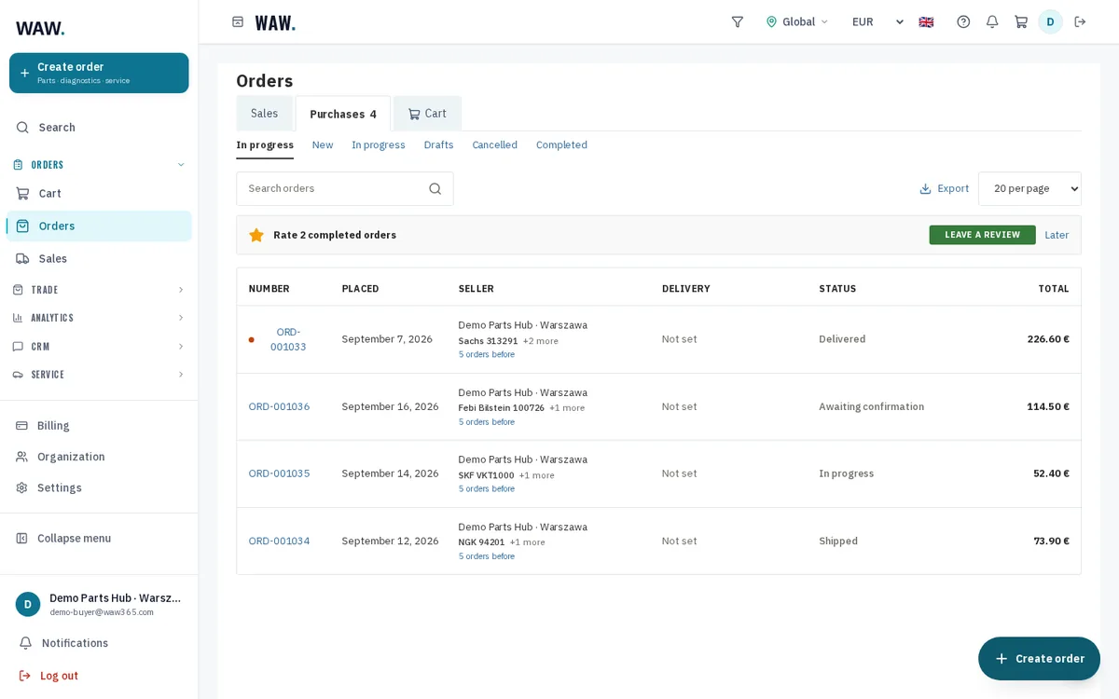The width and height of the screenshot is (1119, 699).
Task: Open the help question mark icon
Action: click(x=963, y=21)
